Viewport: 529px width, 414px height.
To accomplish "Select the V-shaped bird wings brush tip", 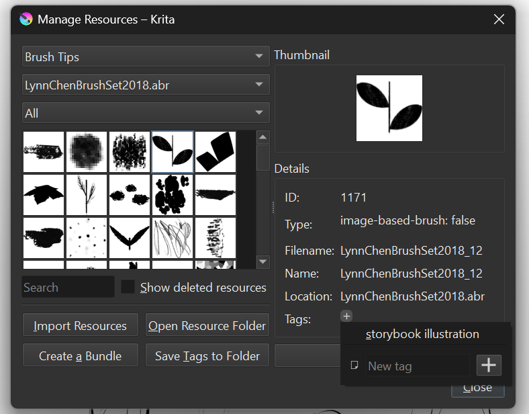I will [x=130, y=238].
